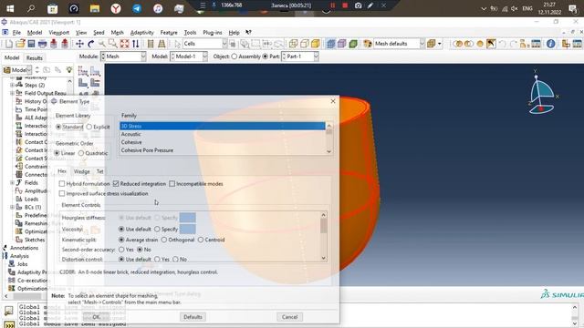Turn perspective off icon
Screen dimensions: 584x328
pyautogui.click(x=151, y=44)
